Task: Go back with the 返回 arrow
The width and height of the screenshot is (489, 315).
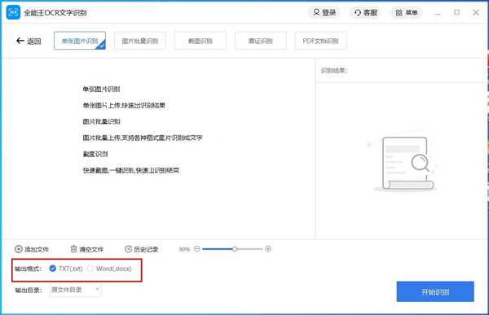Action: [x=29, y=41]
